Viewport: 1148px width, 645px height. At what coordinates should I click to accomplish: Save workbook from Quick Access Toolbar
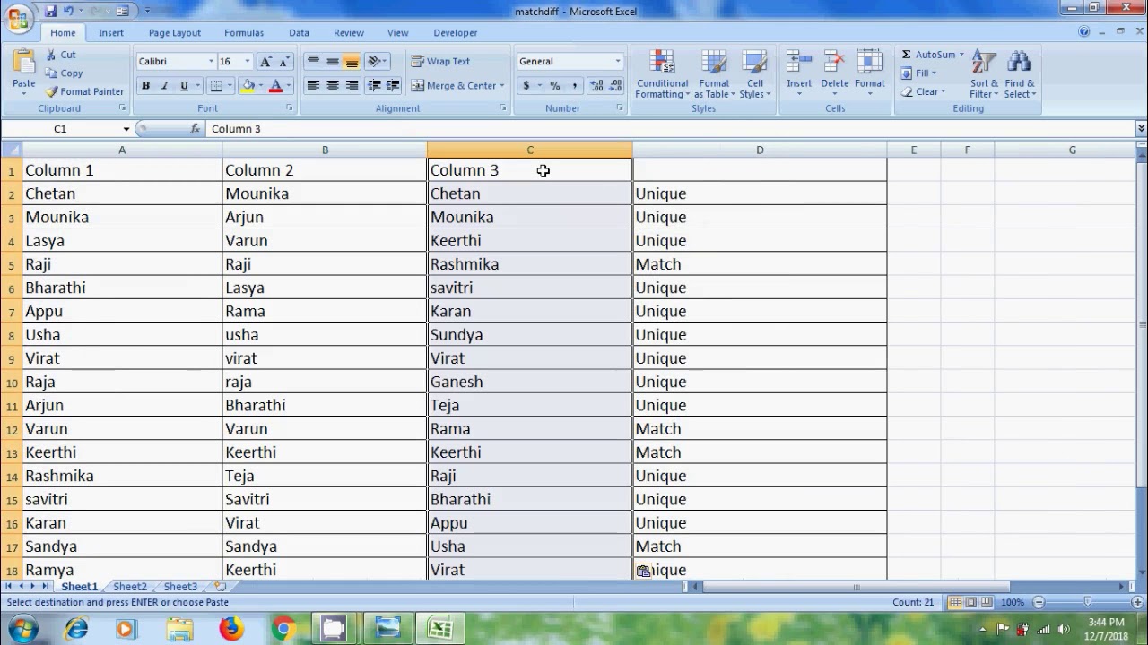pyautogui.click(x=50, y=11)
